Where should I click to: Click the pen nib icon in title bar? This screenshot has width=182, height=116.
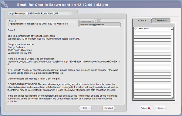pos(5,5)
